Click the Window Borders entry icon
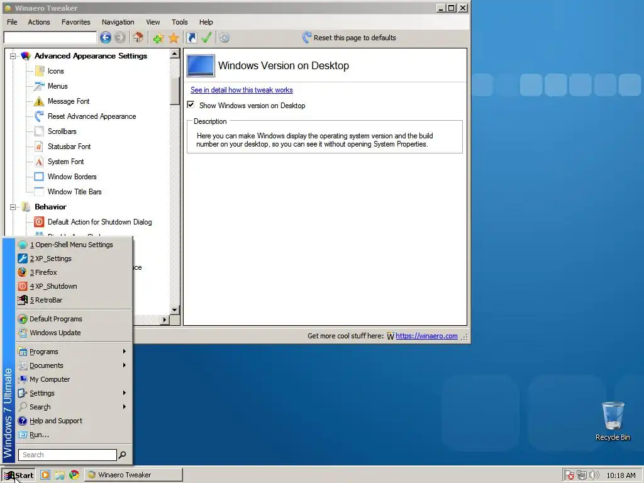Viewport: 644px width, 483px height. [x=39, y=177]
